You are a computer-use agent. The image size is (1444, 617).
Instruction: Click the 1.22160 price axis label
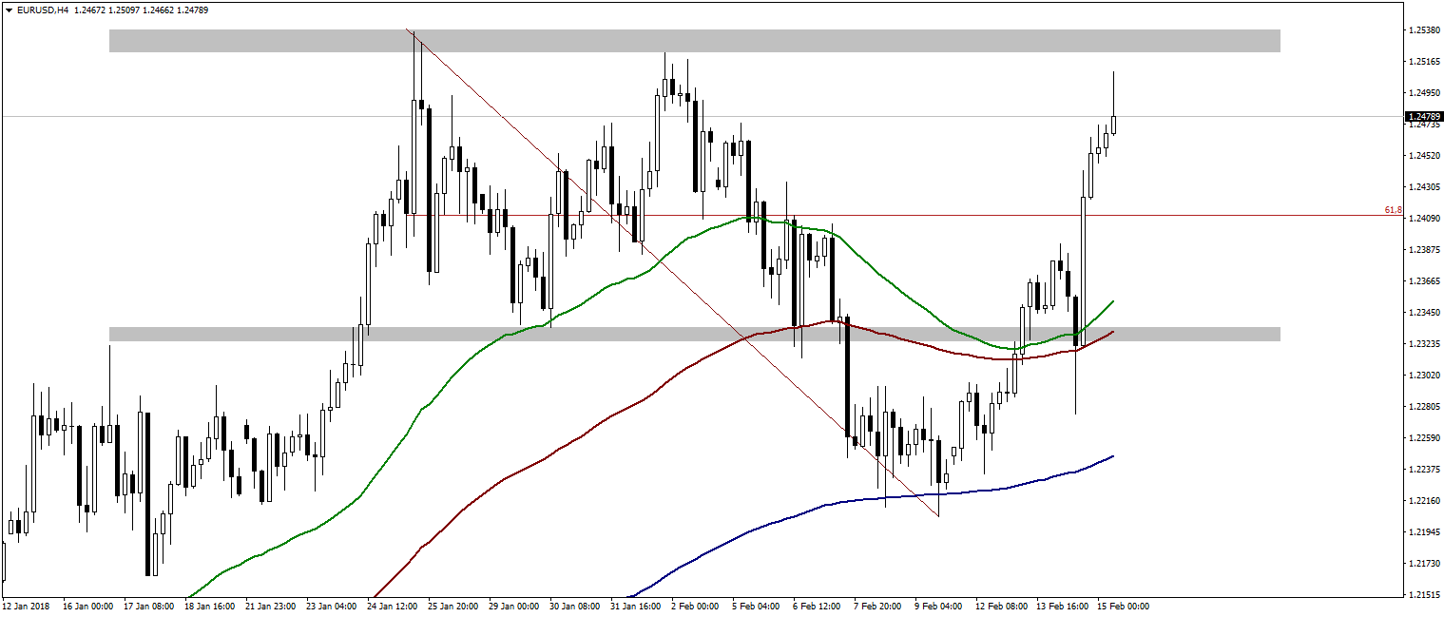(1422, 501)
